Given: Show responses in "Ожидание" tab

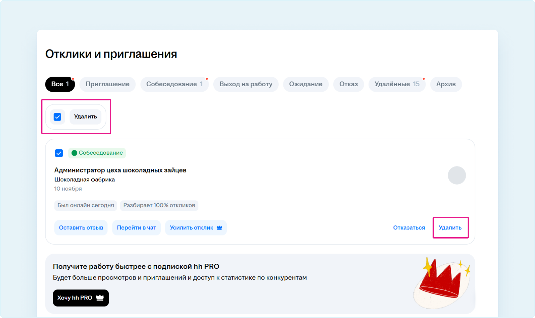Looking at the screenshot, I should [306, 84].
